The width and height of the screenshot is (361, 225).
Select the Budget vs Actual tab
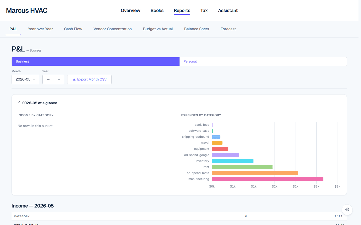(x=158, y=29)
